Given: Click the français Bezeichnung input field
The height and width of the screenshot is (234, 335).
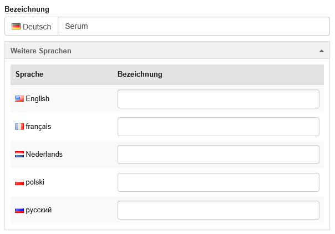Looking at the screenshot, I should tap(218, 127).
